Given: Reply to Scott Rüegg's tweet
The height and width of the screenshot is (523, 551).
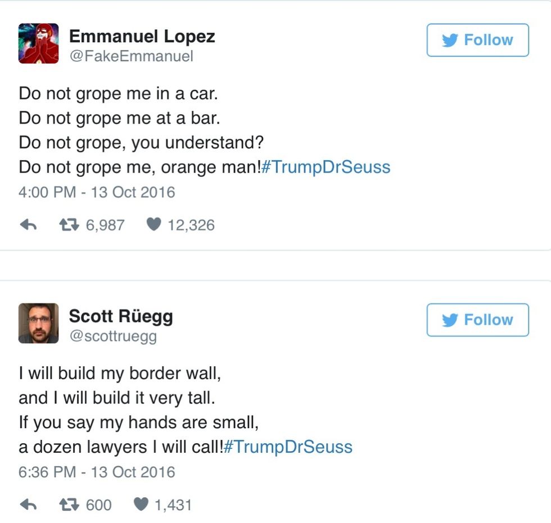Looking at the screenshot, I should (28, 505).
